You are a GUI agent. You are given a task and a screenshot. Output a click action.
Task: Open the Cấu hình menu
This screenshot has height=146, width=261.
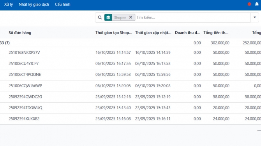click(x=63, y=5)
